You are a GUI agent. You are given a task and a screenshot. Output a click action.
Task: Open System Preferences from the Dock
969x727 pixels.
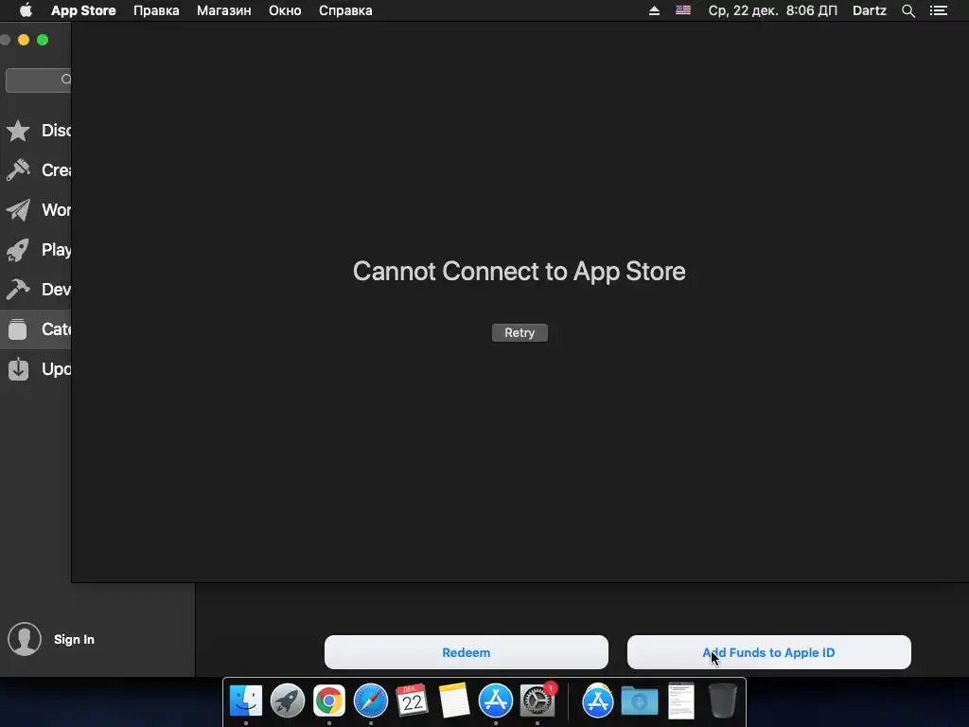click(x=537, y=701)
